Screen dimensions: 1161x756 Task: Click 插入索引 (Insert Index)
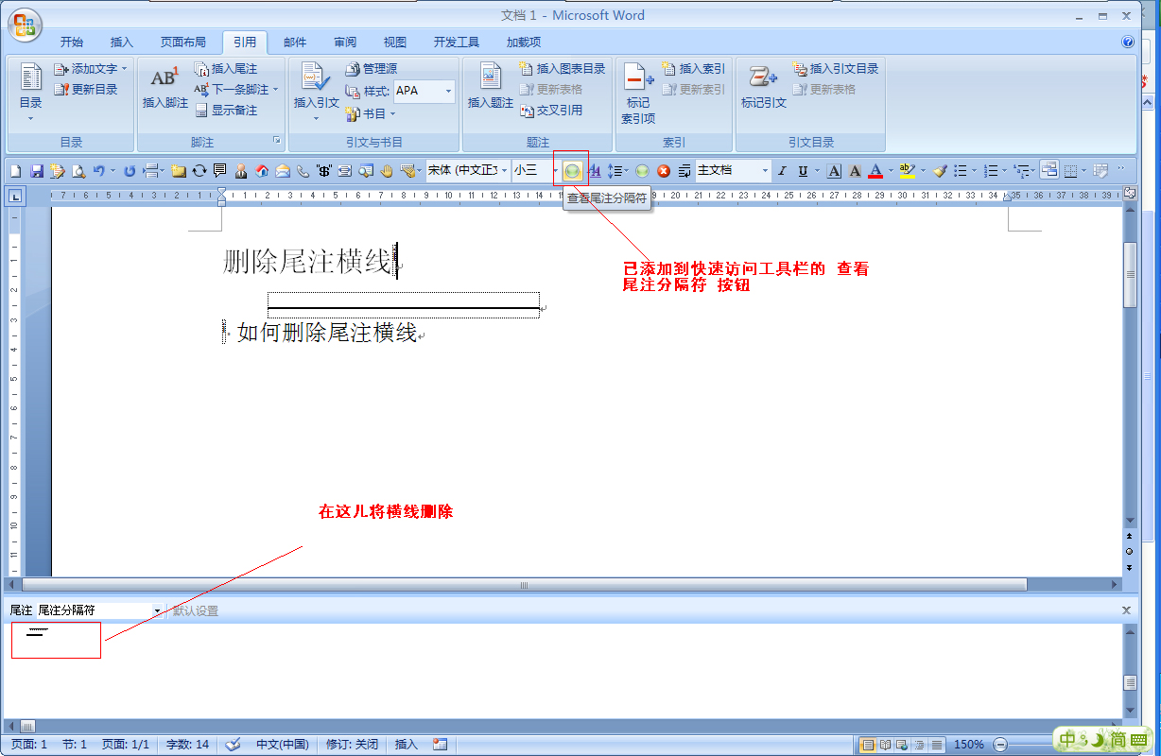(x=694, y=69)
